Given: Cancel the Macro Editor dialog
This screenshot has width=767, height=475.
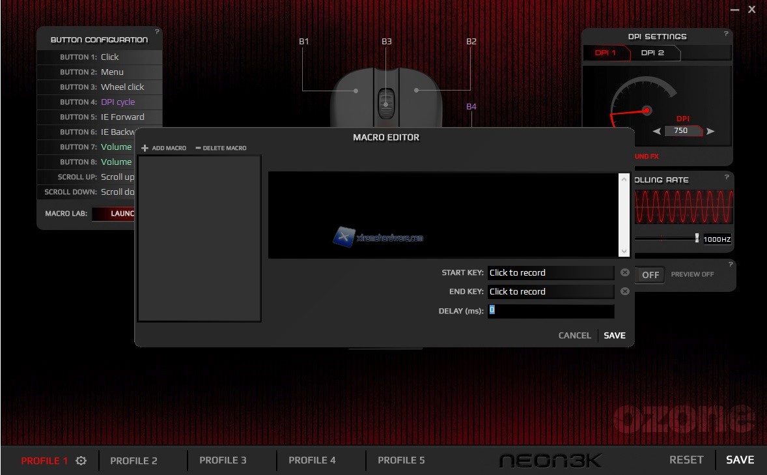Looking at the screenshot, I should (574, 336).
